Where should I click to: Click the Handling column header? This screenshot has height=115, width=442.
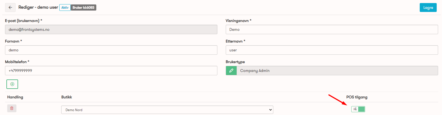tap(15, 97)
